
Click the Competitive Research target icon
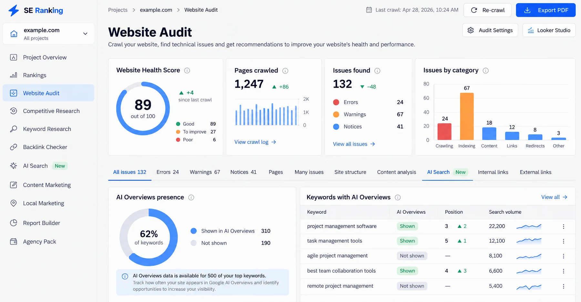click(x=14, y=111)
